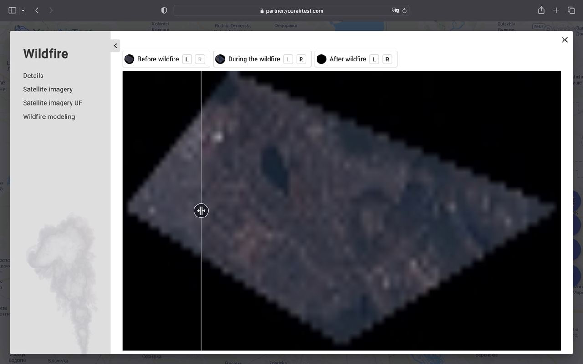
Task: Open the sidebar dropdown arrow in Safari
Action: coord(23,10)
